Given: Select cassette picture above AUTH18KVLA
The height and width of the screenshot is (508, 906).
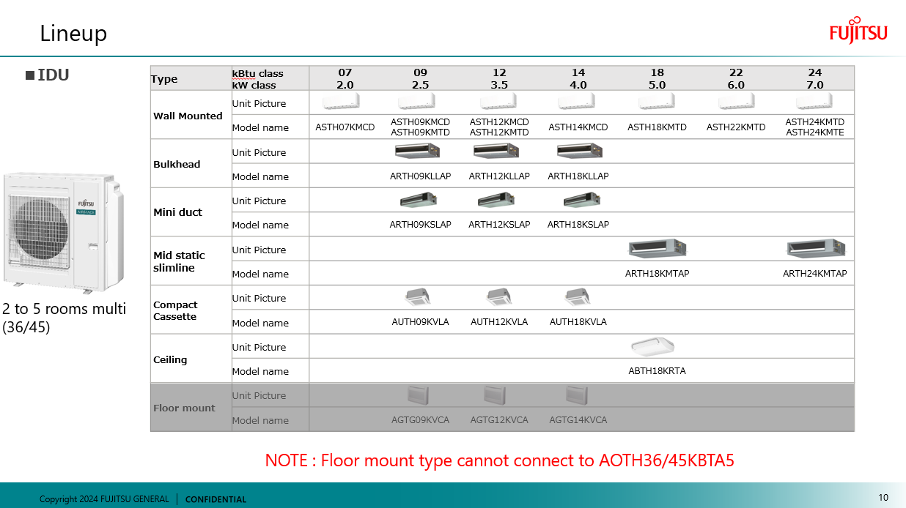Looking at the screenshot, I should point(578,296).
